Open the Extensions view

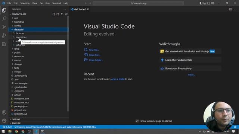click(4, 44)
